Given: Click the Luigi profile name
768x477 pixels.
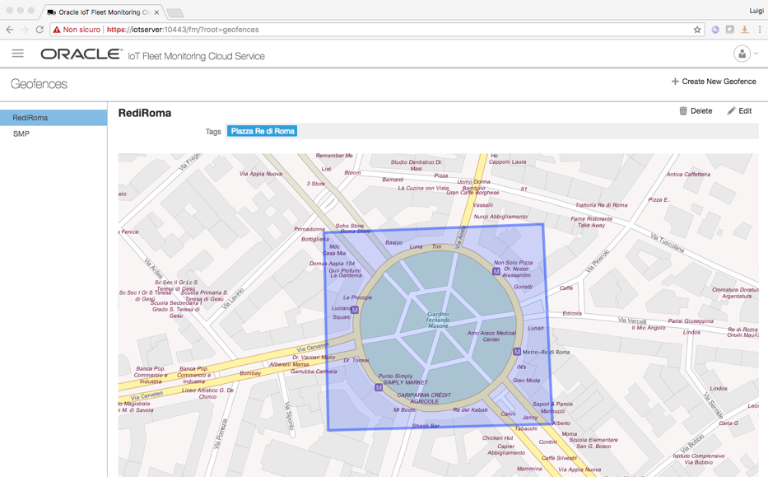Looking at the screenshot, I should [756, 11].
